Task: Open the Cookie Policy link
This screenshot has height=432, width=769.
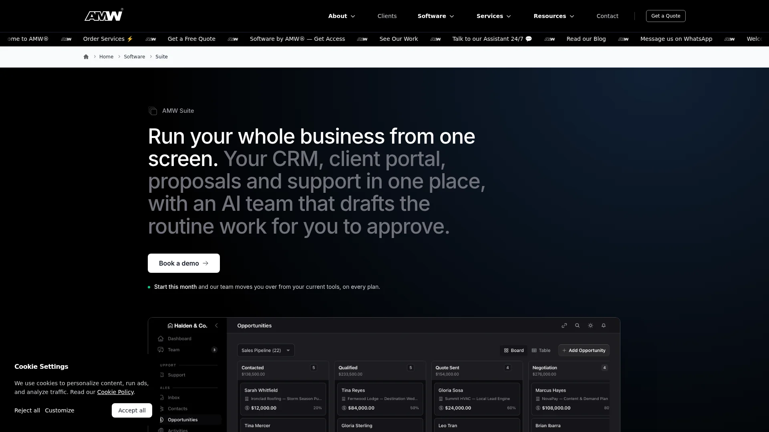Action: coord(115,392)
